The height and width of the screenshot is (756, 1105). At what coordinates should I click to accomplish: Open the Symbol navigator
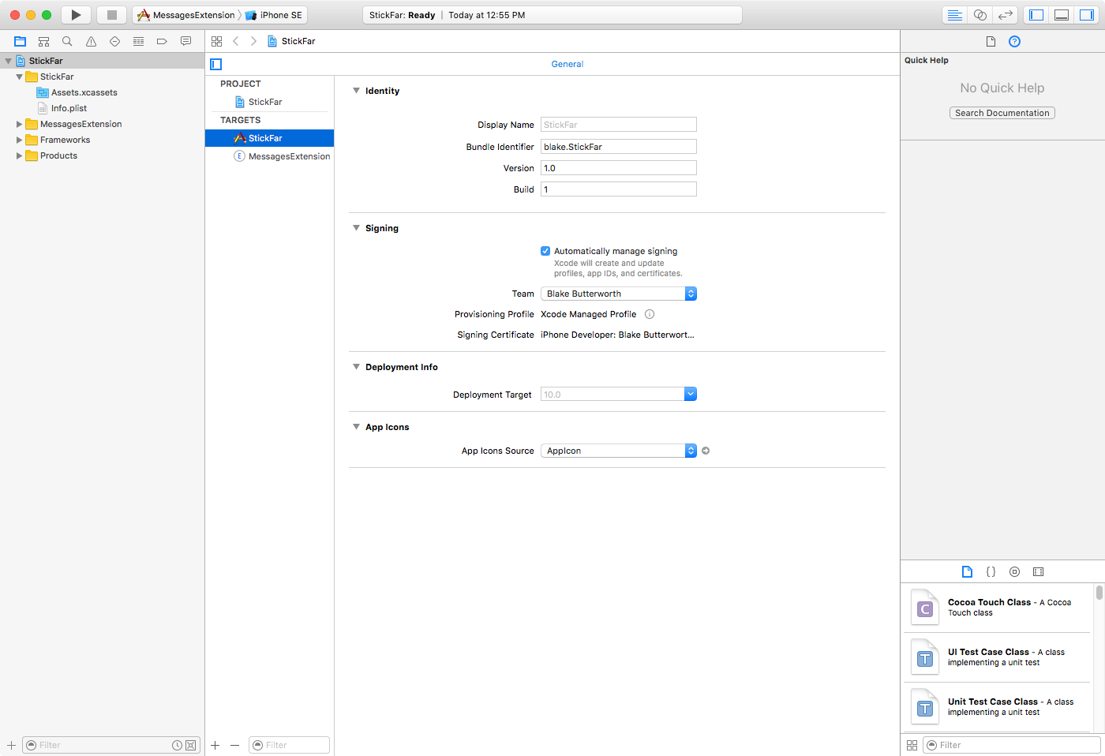(x=44, y=41)
